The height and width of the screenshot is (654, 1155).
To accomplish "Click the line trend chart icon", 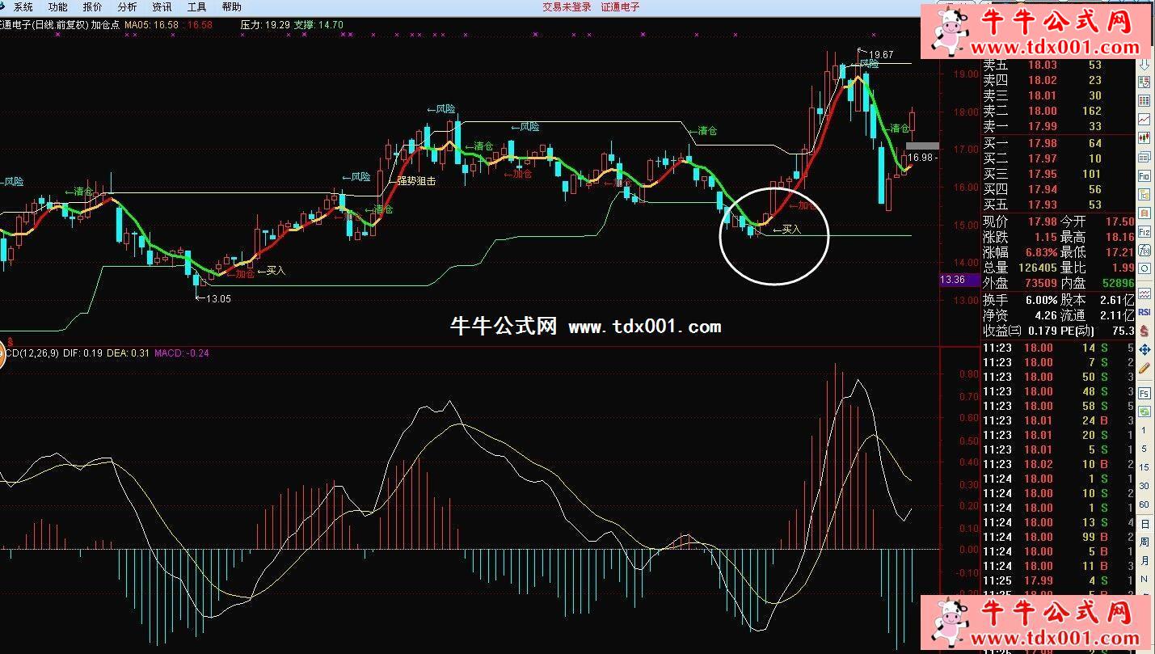I will click(x=1144, y=120).
